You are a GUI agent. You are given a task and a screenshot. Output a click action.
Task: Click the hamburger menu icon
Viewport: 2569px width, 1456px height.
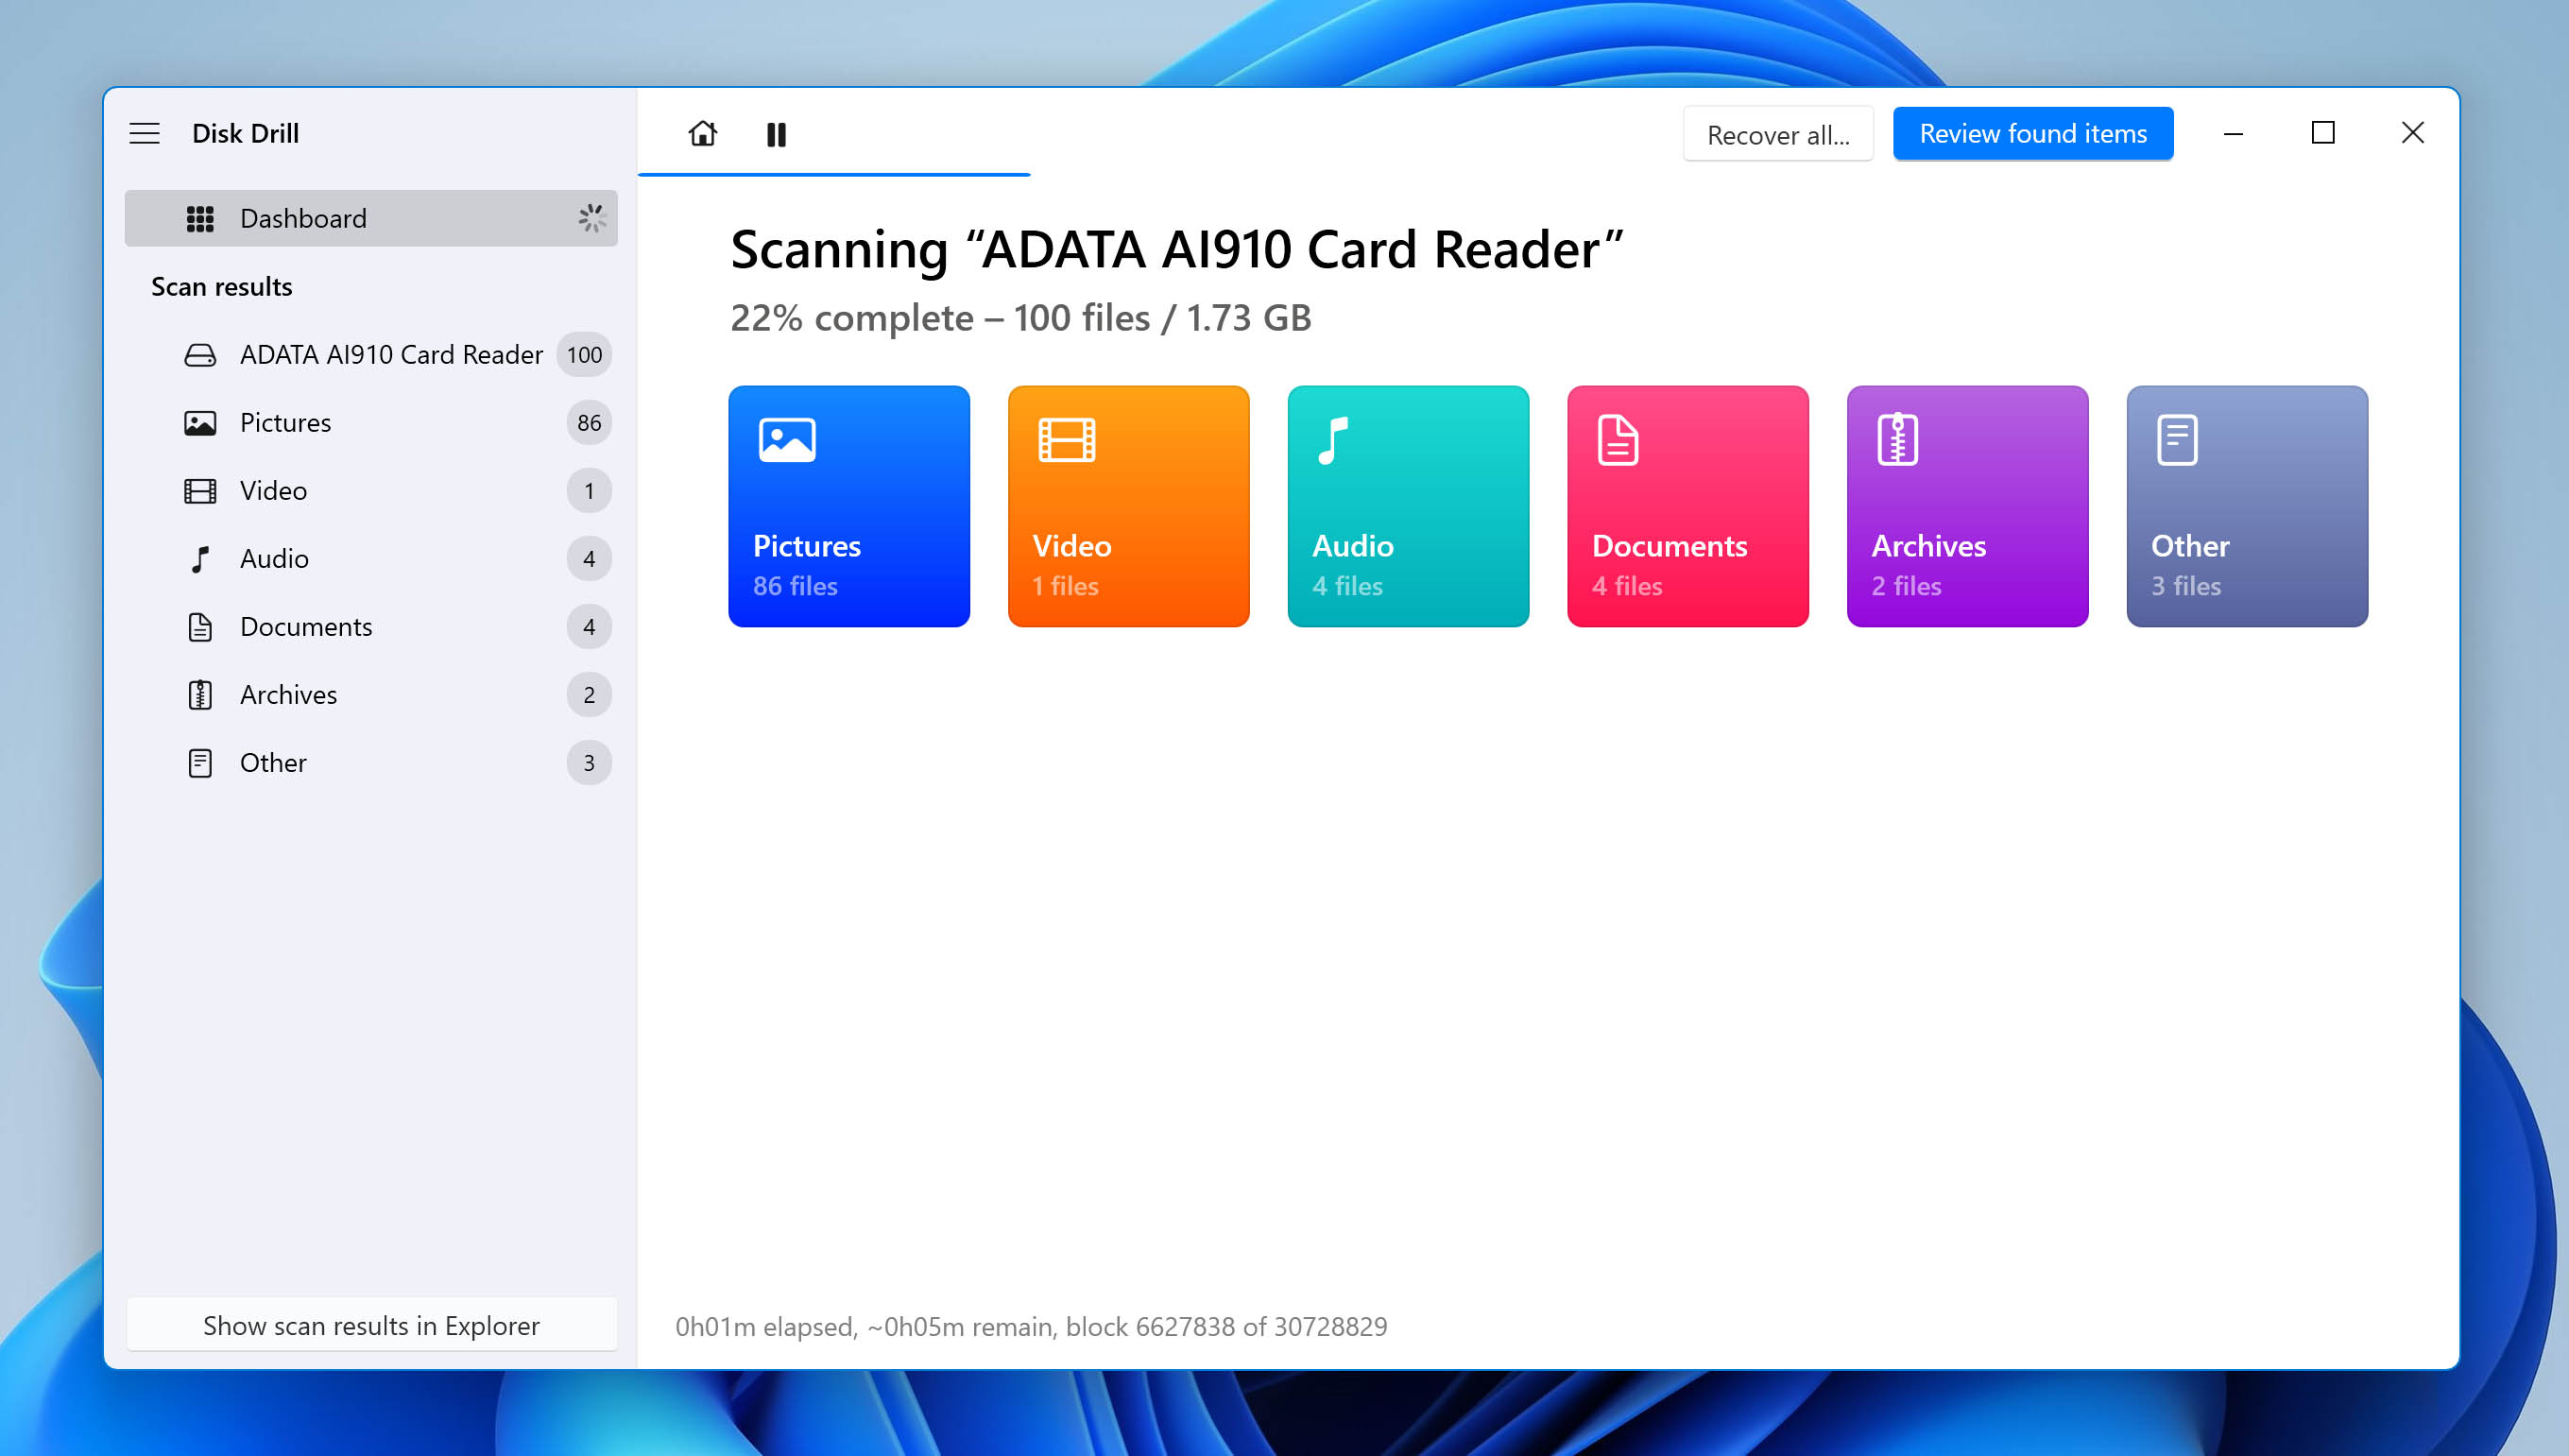coord(145,132)
